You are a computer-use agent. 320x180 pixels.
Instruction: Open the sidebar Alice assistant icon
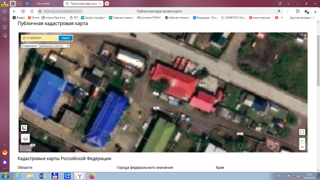5,162
